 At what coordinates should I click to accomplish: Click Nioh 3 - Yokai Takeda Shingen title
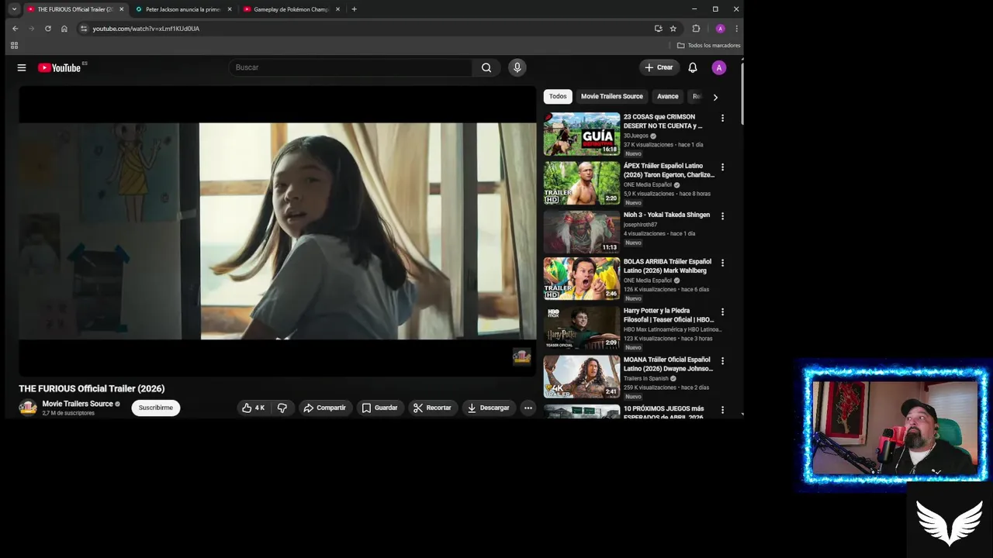coord(666,215)
